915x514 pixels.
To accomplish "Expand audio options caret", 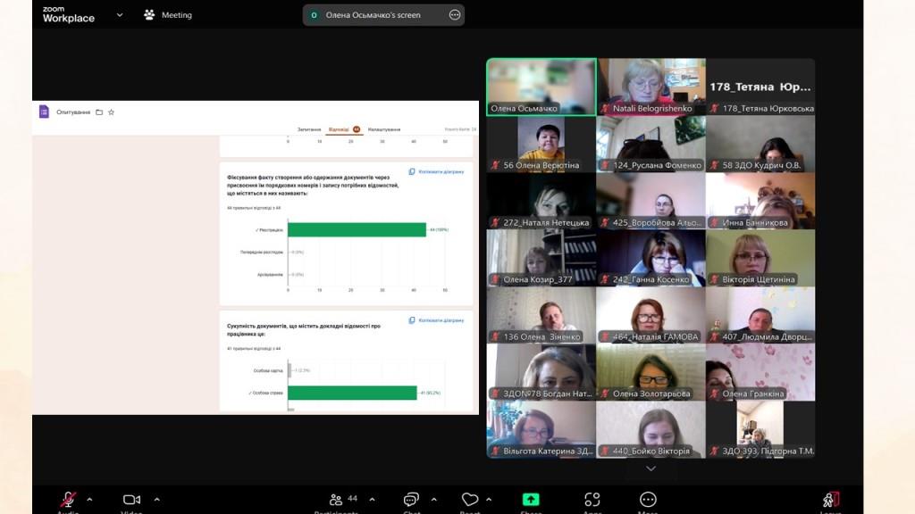I will 89,500.
